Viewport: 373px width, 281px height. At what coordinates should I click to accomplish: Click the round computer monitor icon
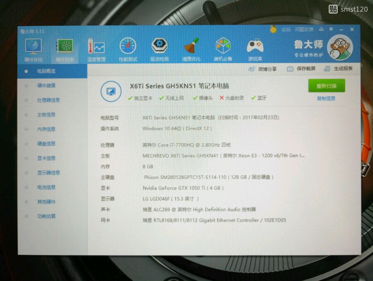(111, 91)
